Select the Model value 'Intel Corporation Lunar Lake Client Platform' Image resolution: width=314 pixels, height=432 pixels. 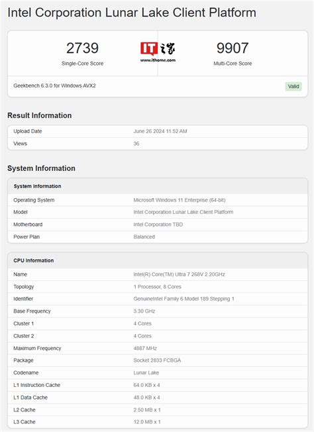(183, 212)
